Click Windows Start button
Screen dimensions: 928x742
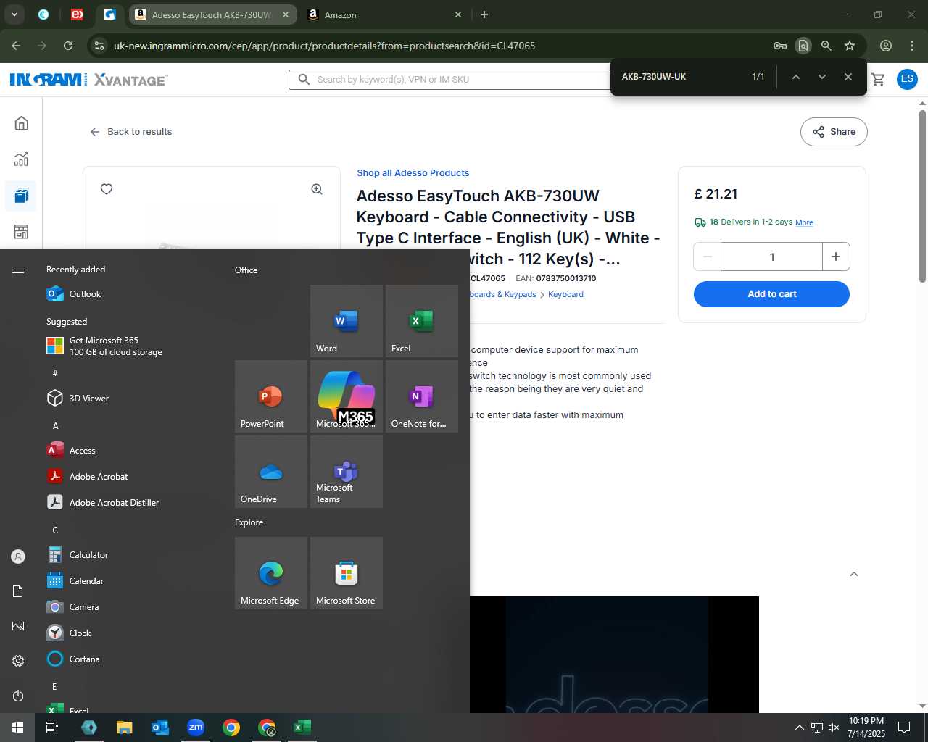pyautogui.click(x=17, y=728)
